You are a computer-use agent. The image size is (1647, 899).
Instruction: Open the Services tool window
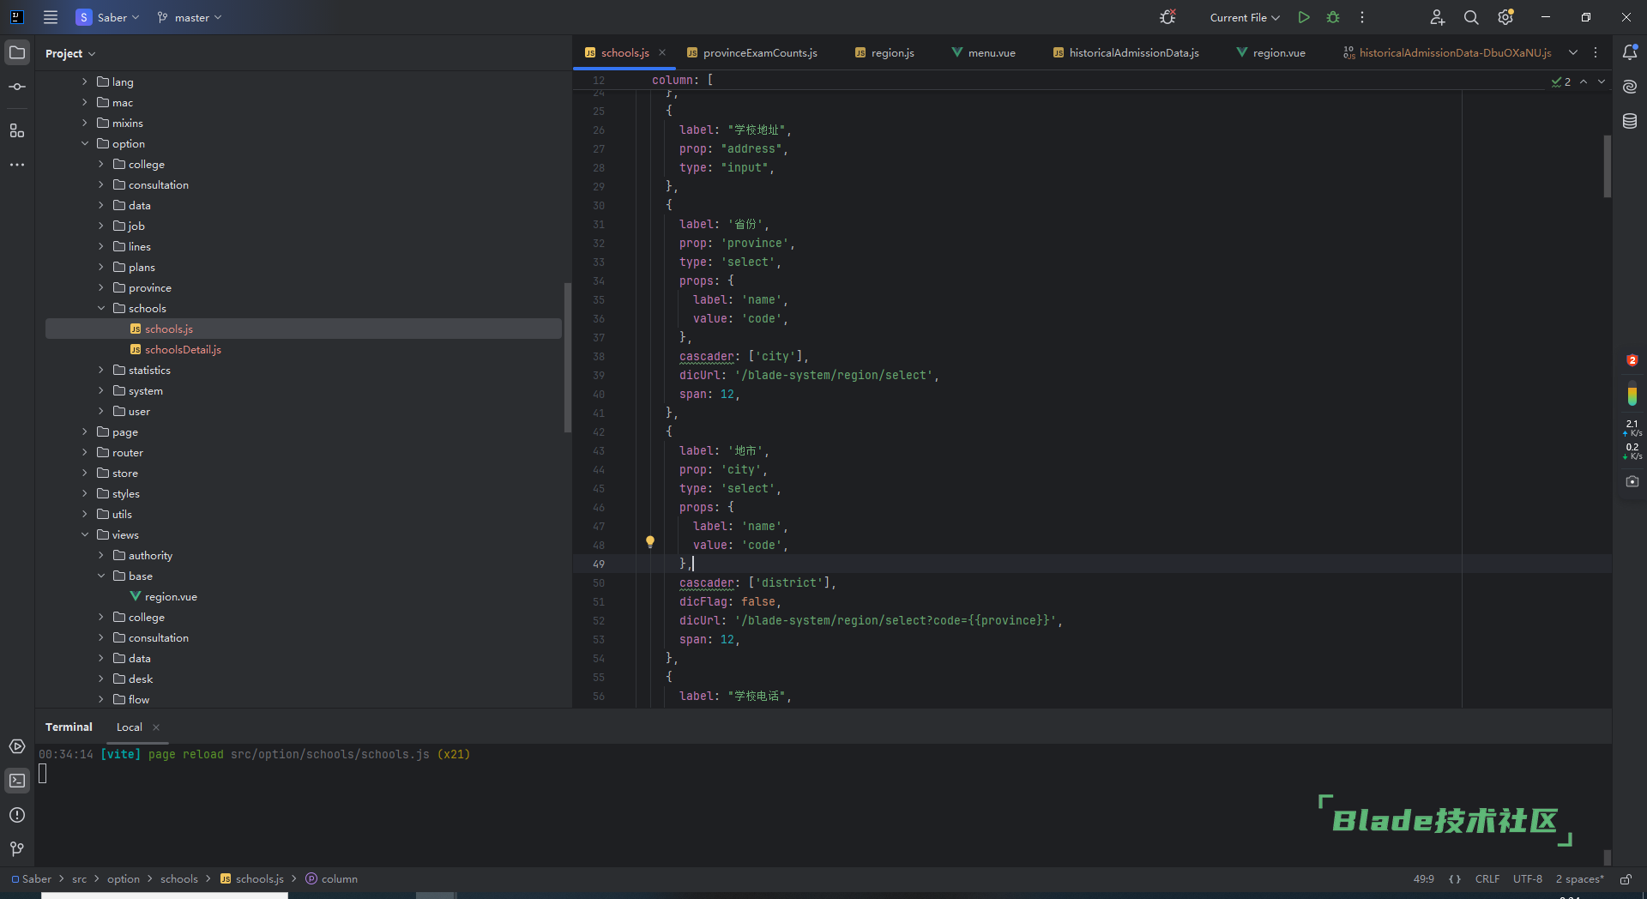tap(17, 746)
